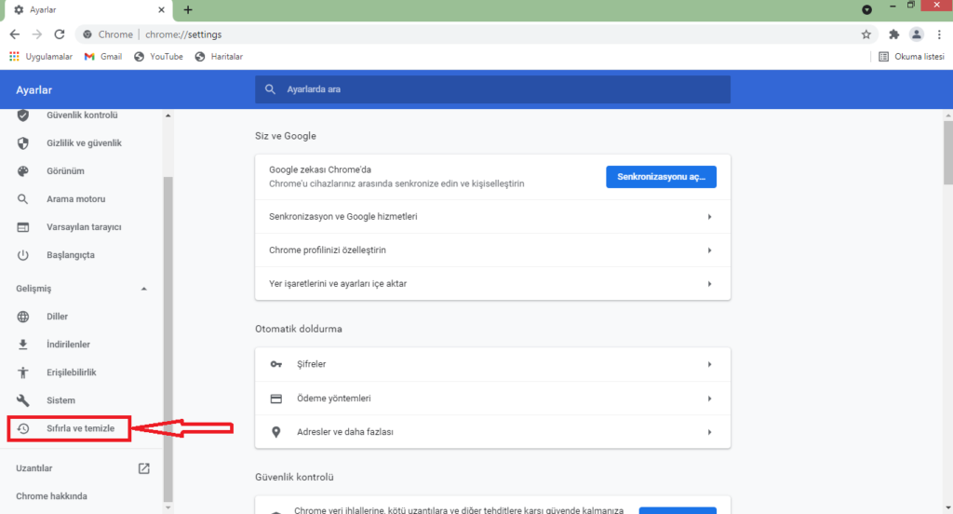Open the Extensions puzzle icon
This screenshot has height=514, width=953.
tap(894, 34)
